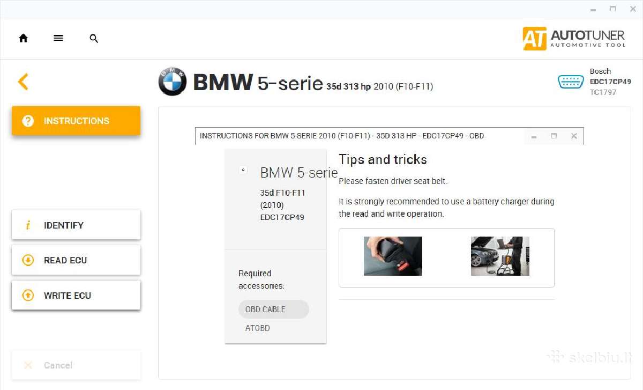
Task: Click the small BMW image placeholder icon
Action: click(x=243, y=170)
